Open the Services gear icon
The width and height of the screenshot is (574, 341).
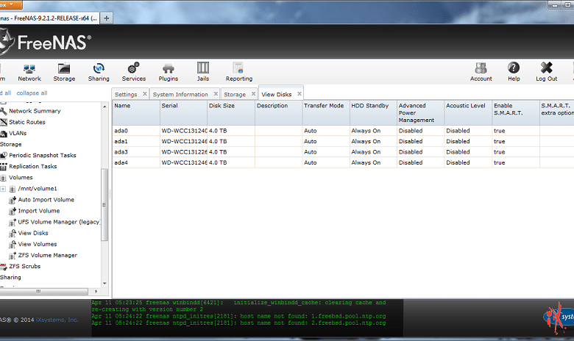134,68
